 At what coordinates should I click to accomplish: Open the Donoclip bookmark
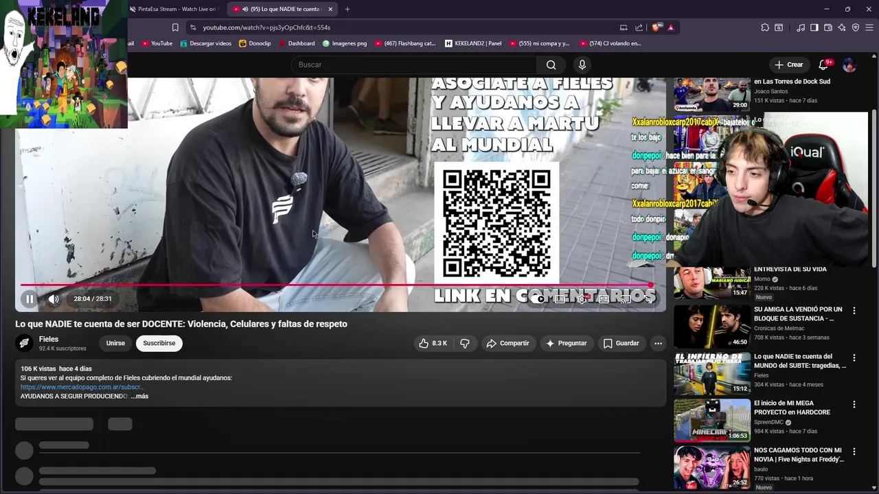[255, 43]
